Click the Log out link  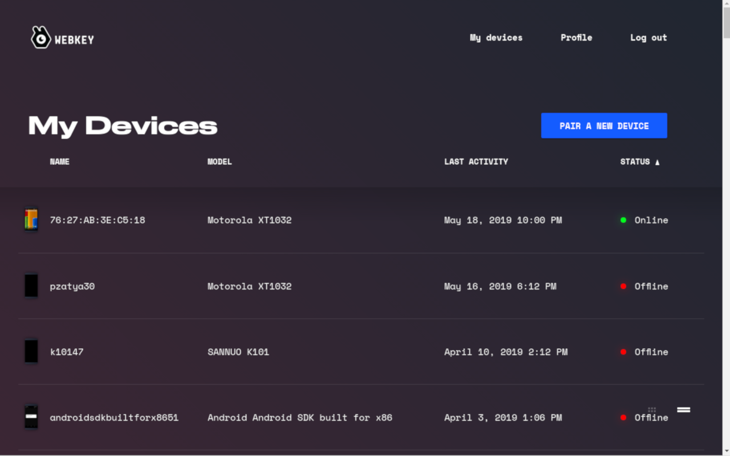click(x=648, y=38)
